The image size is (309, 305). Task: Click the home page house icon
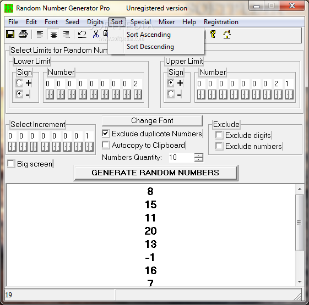(227, 35)
